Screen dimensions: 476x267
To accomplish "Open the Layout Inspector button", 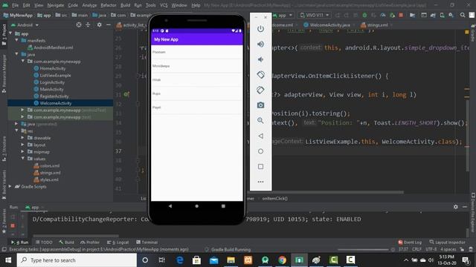I will click(x=447, y=243).
